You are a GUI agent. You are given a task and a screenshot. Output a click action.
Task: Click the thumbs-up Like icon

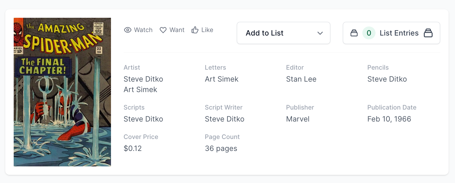pyautogui.click(x=195, y=30)
